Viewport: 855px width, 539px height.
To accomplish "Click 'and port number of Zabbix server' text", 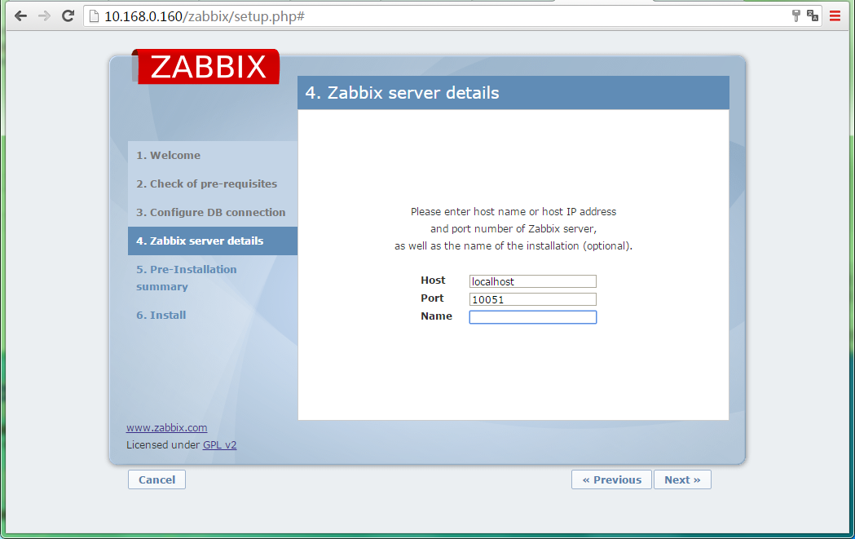I will [x=513, y=228].
